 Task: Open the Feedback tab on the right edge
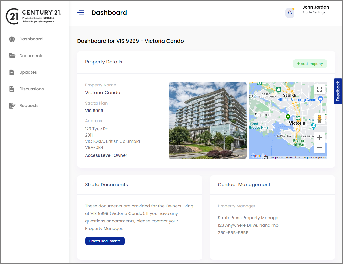tap(338, 91)
